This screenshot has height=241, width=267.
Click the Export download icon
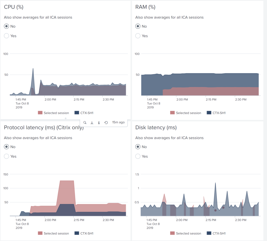coord(92,123)
